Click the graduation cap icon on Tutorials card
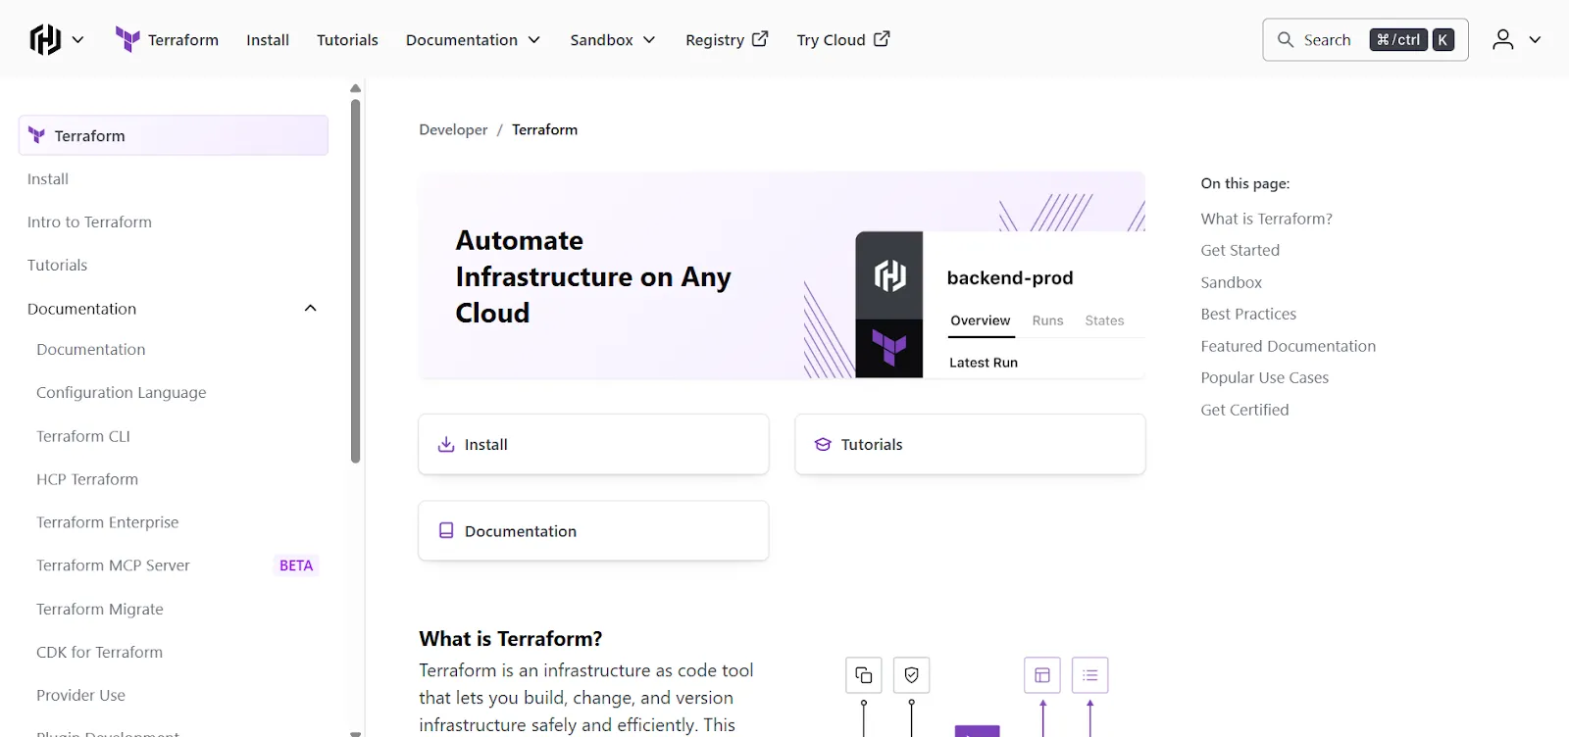 click(823, 444)
